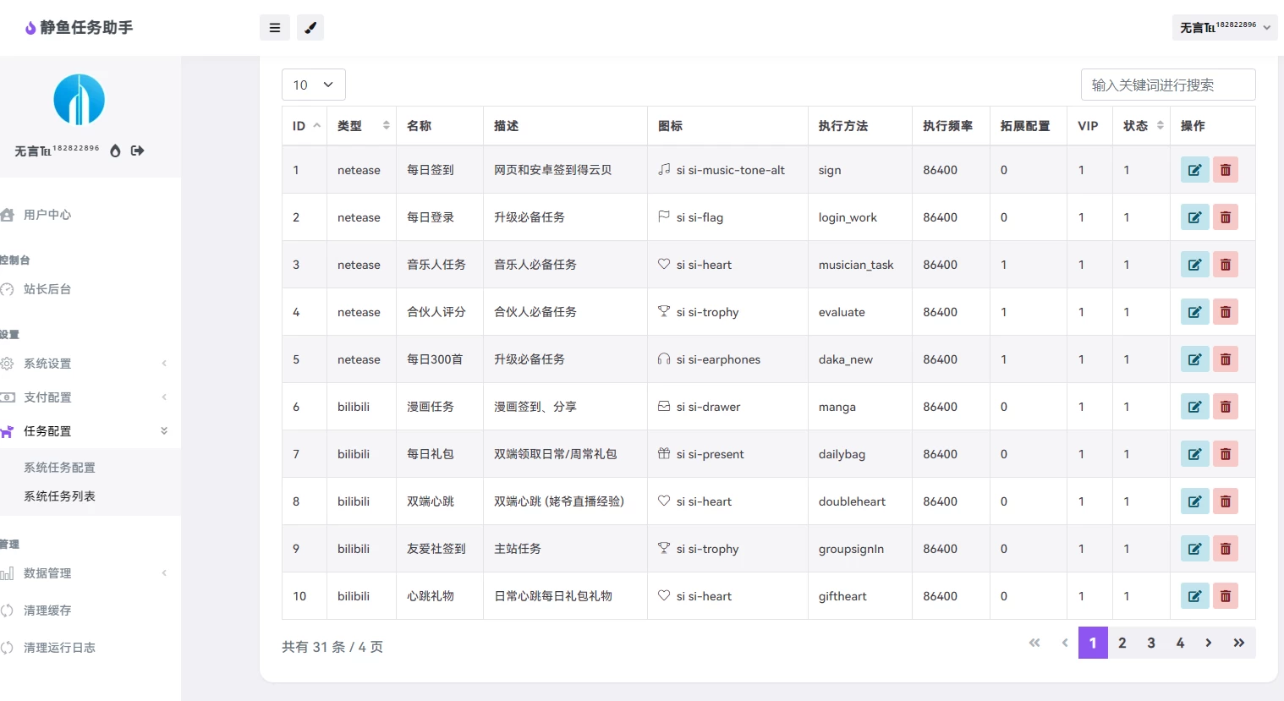Click the flame icon under the avatar

point(115,151)
